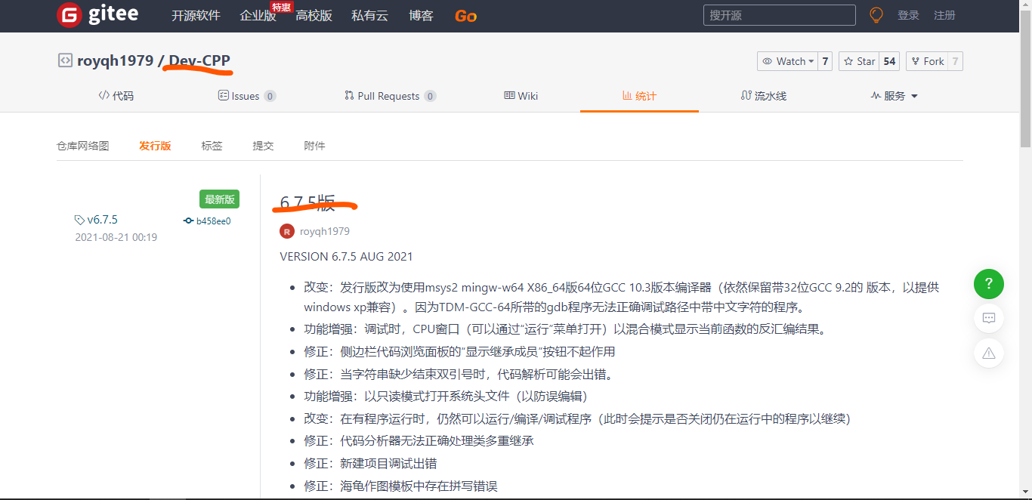The height and width of the screenshot is (500, 1032).
Task: Click the lightbulb icon in header
Action: point(876,15)
